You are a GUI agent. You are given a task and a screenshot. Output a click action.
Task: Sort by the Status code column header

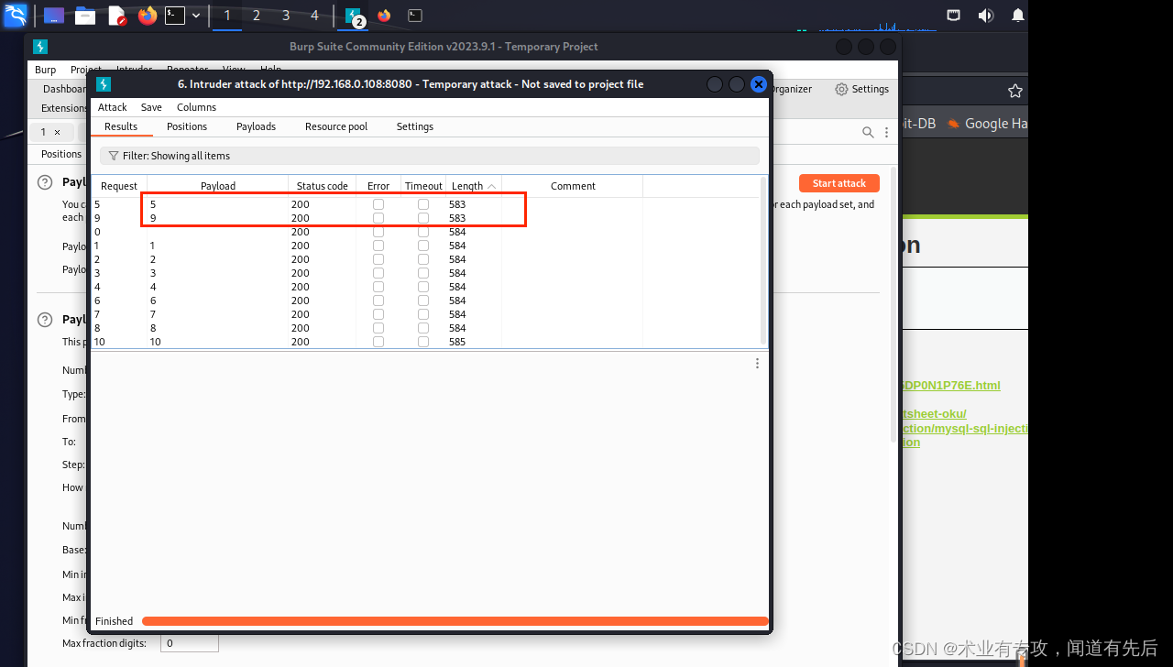point(323,186)
